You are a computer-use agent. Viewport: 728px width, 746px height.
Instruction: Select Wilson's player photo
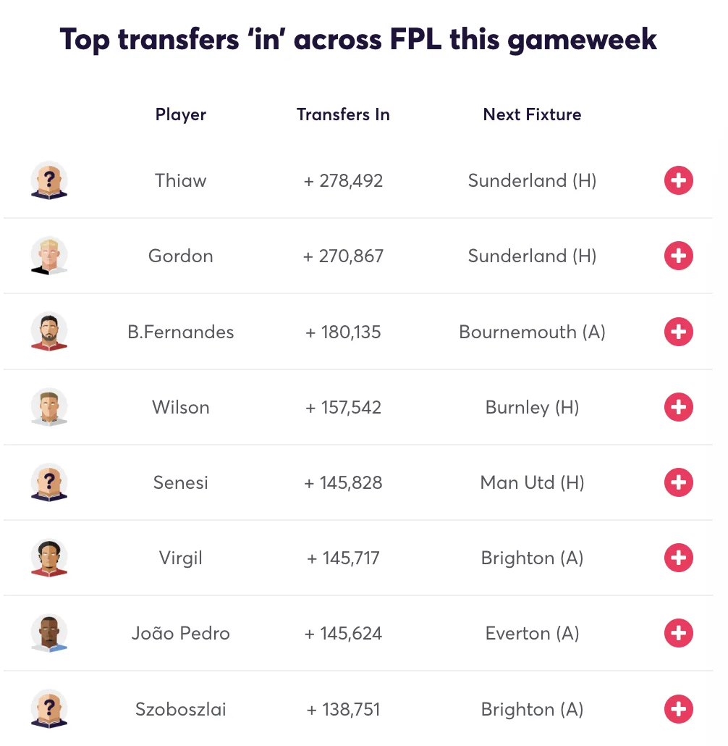[x=48, y=407]
